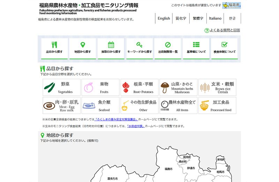Screen dimensions: 279x182
Task: Select 山菜・きのこ Mountain herbs category label
Action: [182, 88]
